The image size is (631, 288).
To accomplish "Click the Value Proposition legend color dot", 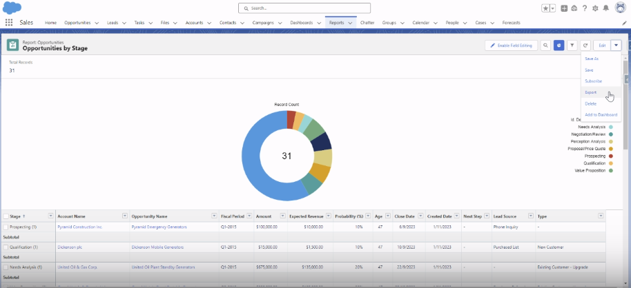I will [x=611, y=171].
